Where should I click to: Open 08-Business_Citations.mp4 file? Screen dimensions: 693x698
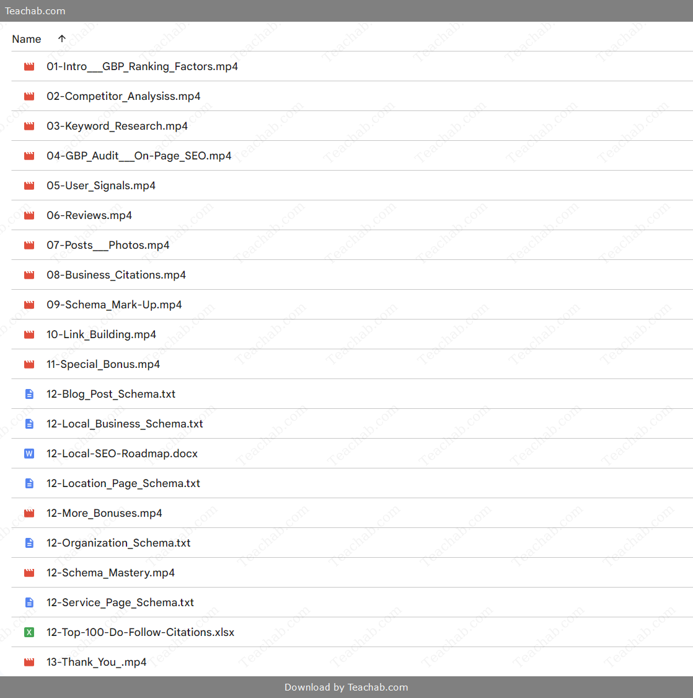(116, 275)
